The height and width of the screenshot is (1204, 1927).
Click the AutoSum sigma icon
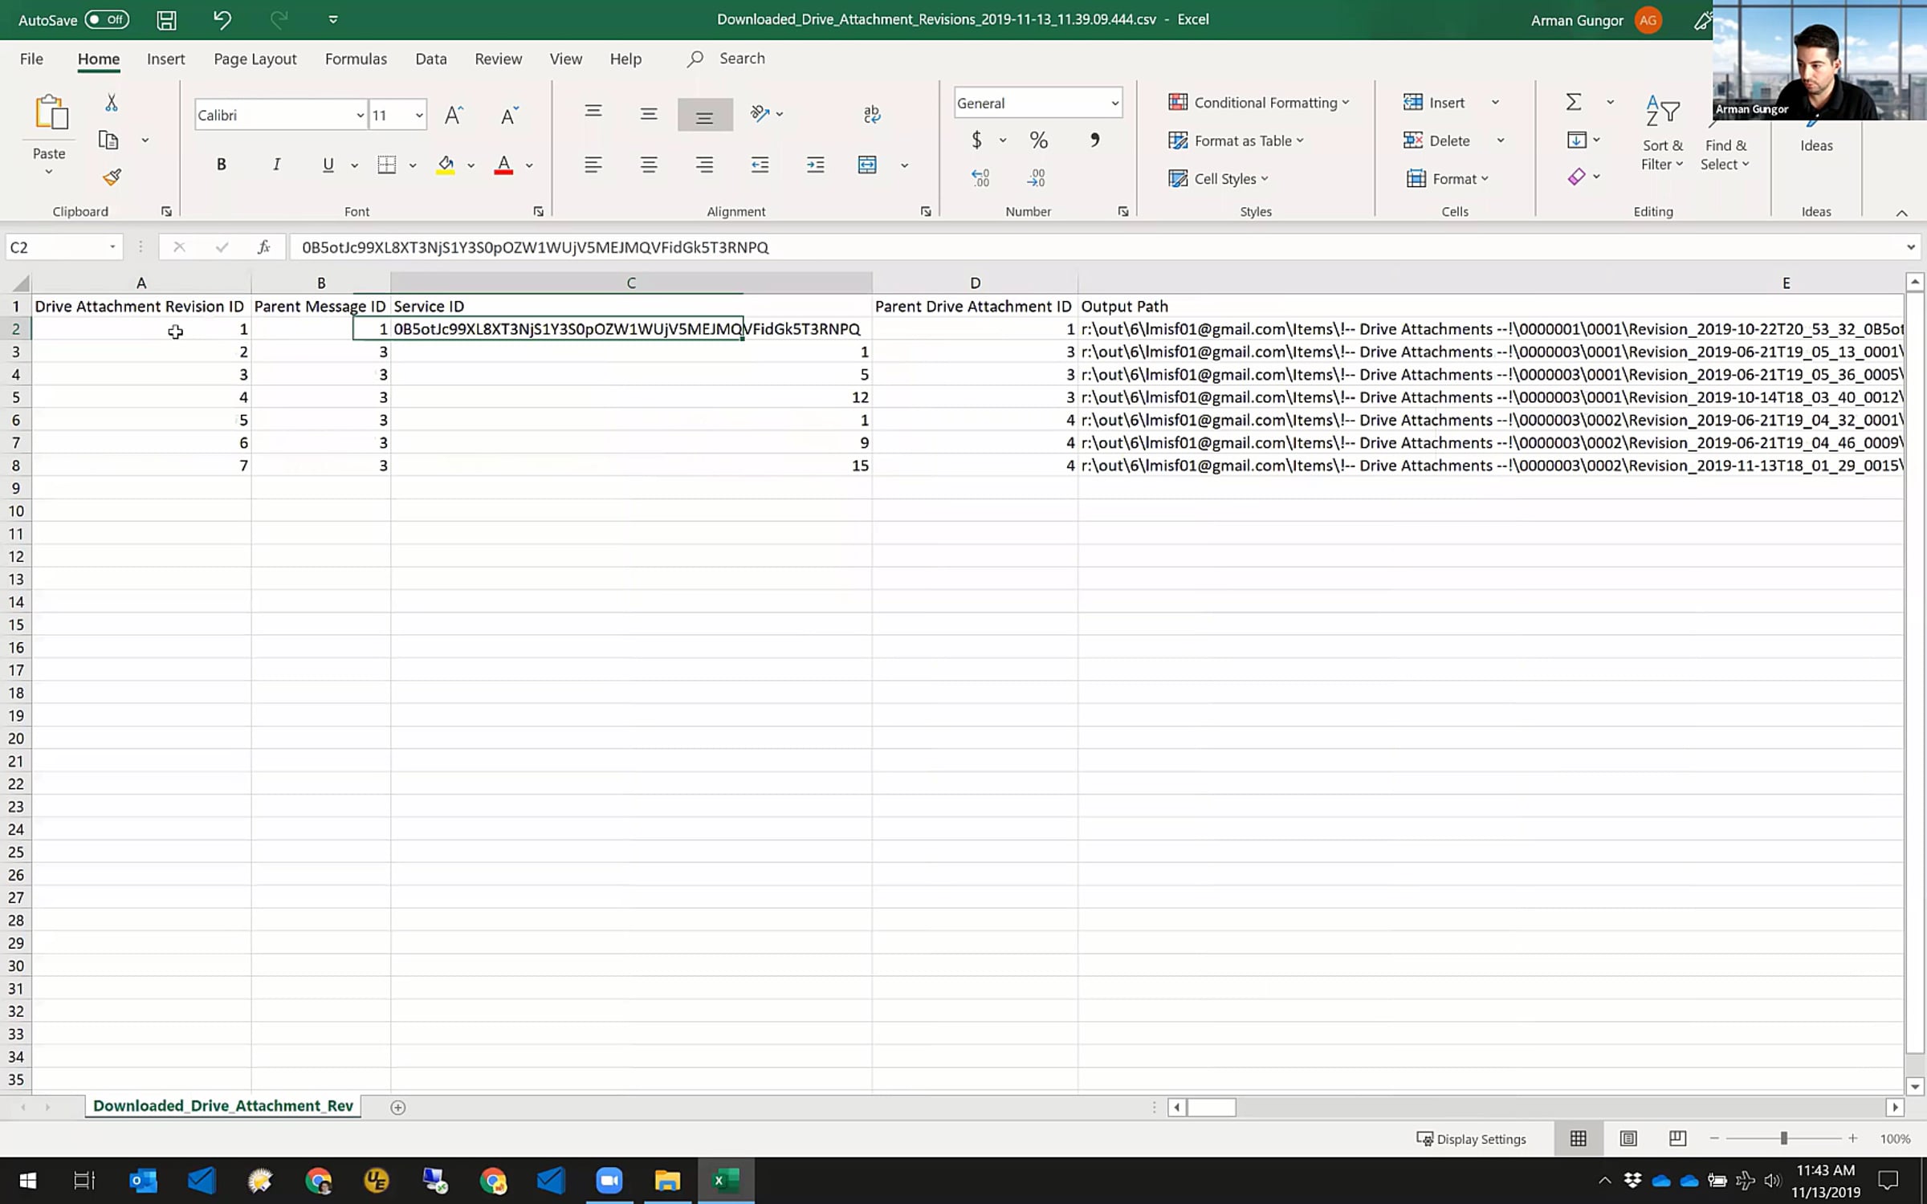coord(1574,103)
